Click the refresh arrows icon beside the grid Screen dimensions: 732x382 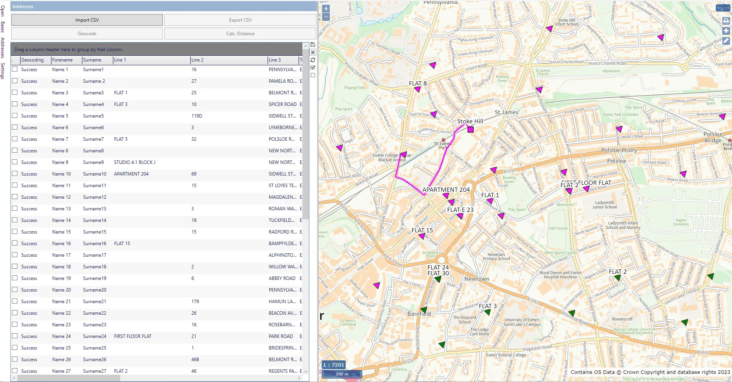tap(313, 60)
